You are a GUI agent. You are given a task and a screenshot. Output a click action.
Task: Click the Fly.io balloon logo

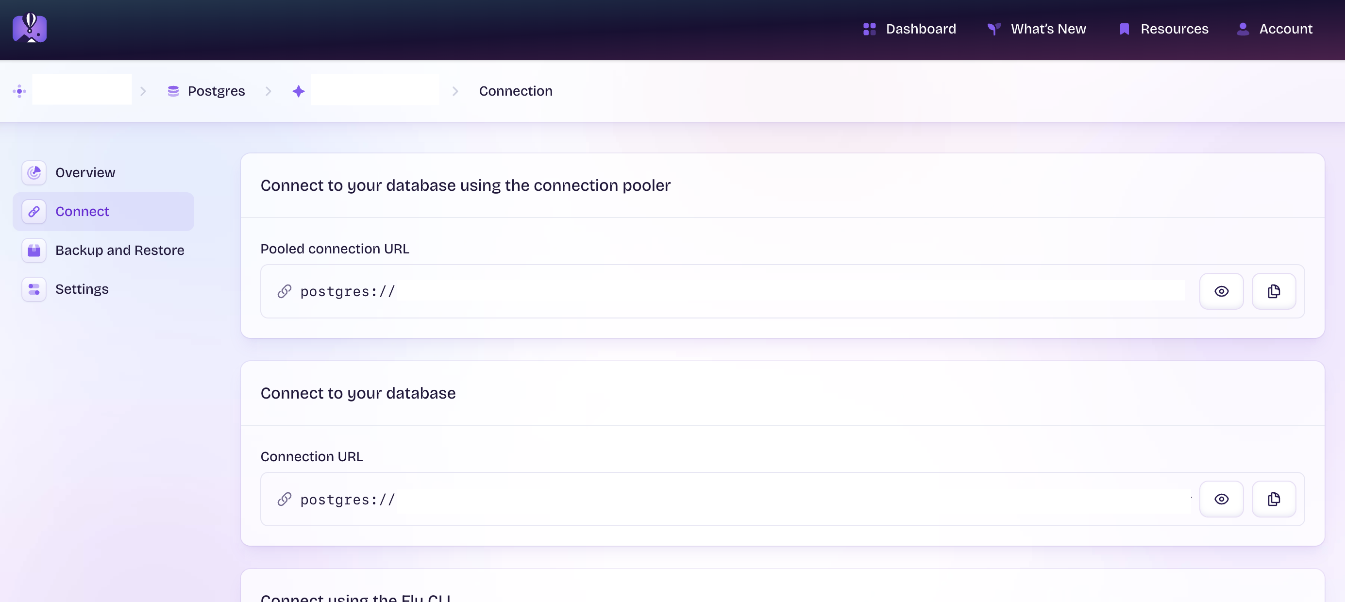pos(30,28)
